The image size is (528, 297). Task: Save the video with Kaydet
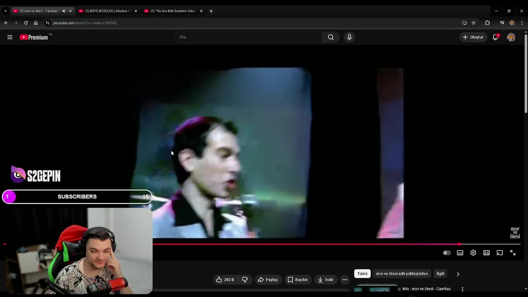(x=298, y=280)
